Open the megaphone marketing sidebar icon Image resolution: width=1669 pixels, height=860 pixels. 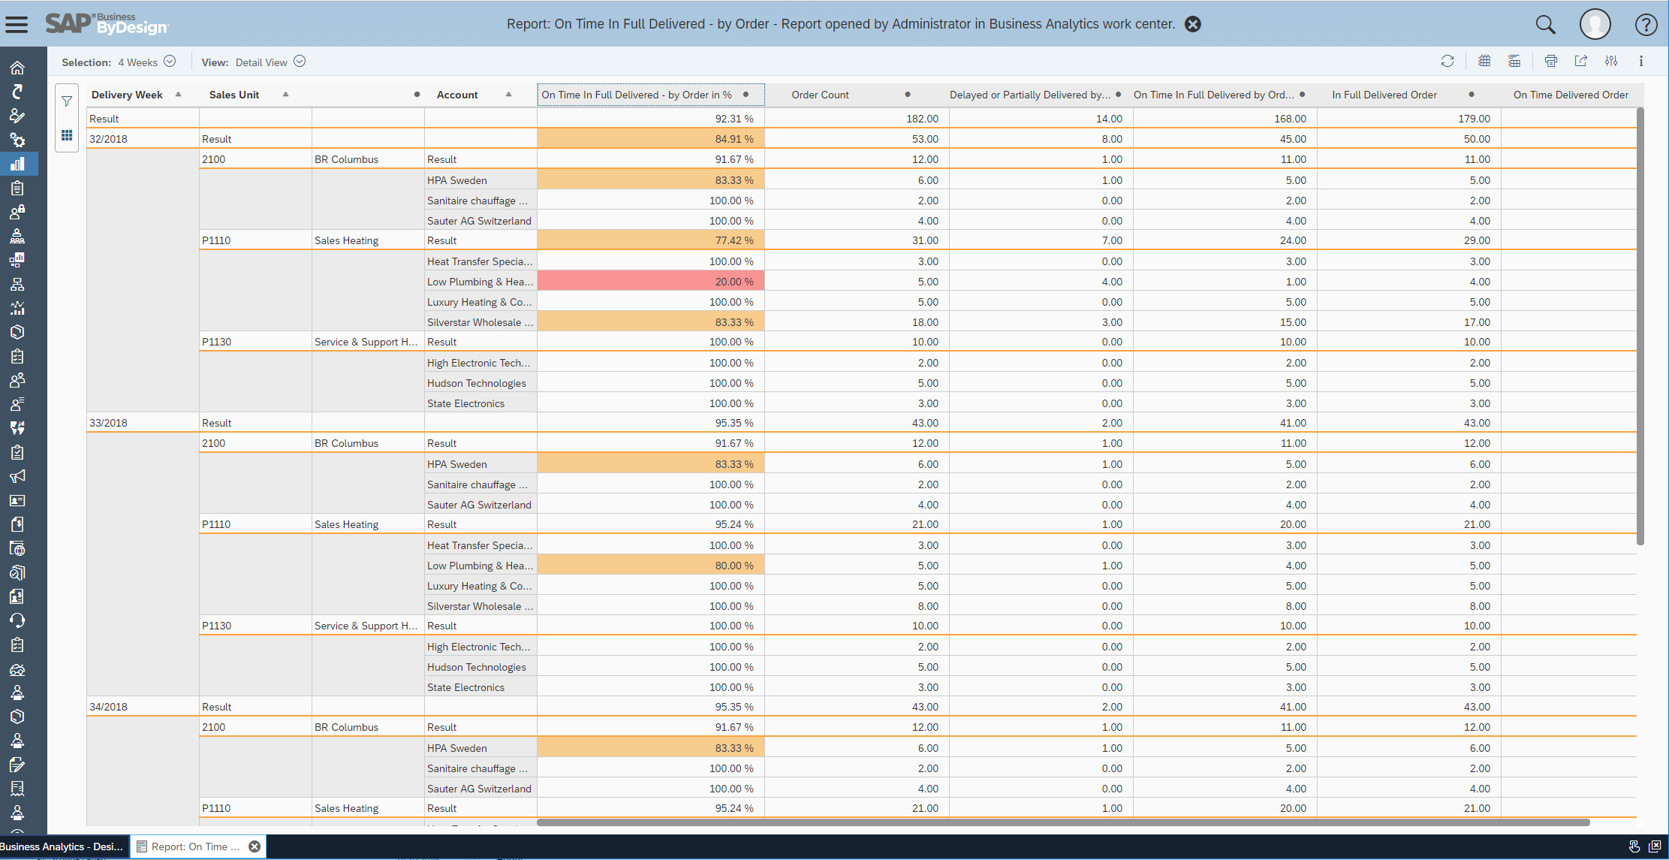pyautogui.click(x=17, y=476)
